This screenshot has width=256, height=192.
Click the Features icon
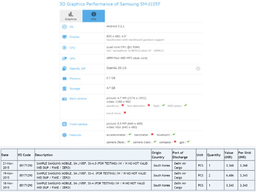tap(64, 135)
